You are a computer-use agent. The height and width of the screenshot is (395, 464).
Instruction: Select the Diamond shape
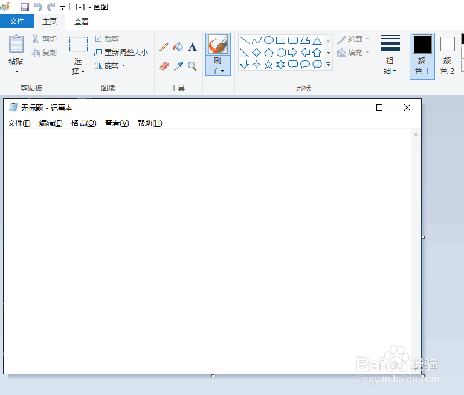[257, 53]
